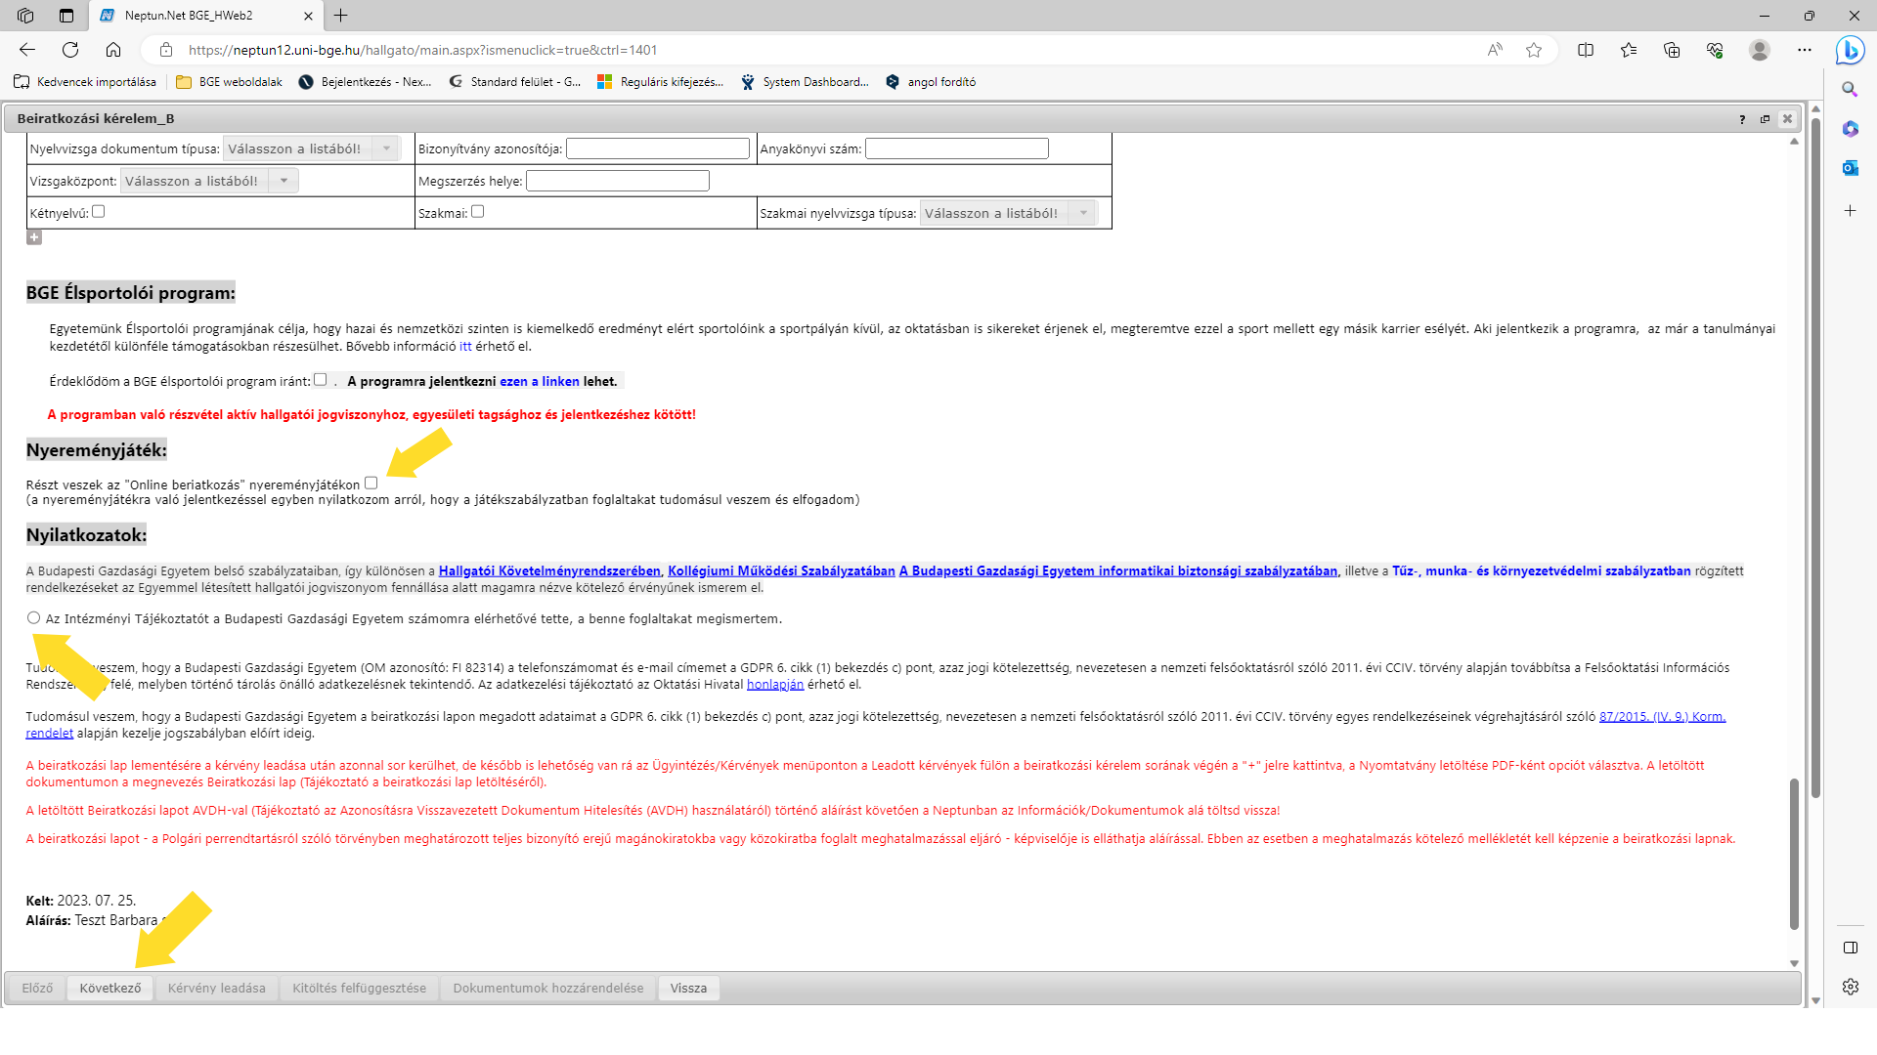Click Dokumentumok hozzárendelése button

548,989
